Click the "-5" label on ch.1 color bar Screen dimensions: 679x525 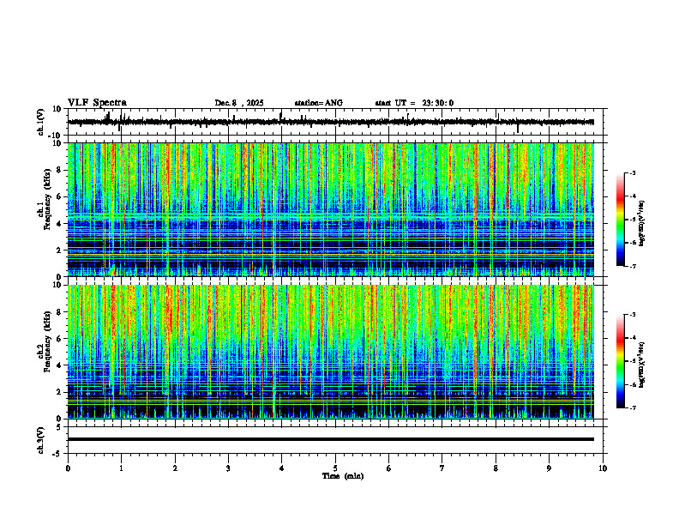(x=633, y=220)
